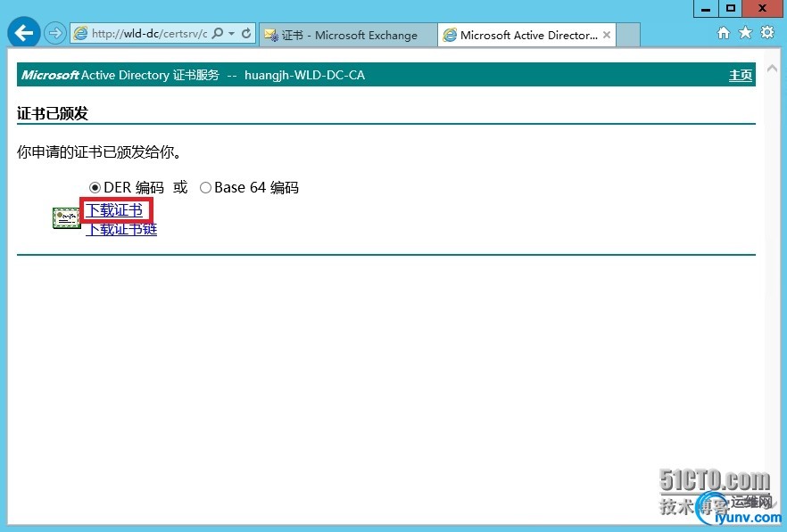Go to the 主页 link
This screenshot has width=787, height=532.
click(741, 75)
